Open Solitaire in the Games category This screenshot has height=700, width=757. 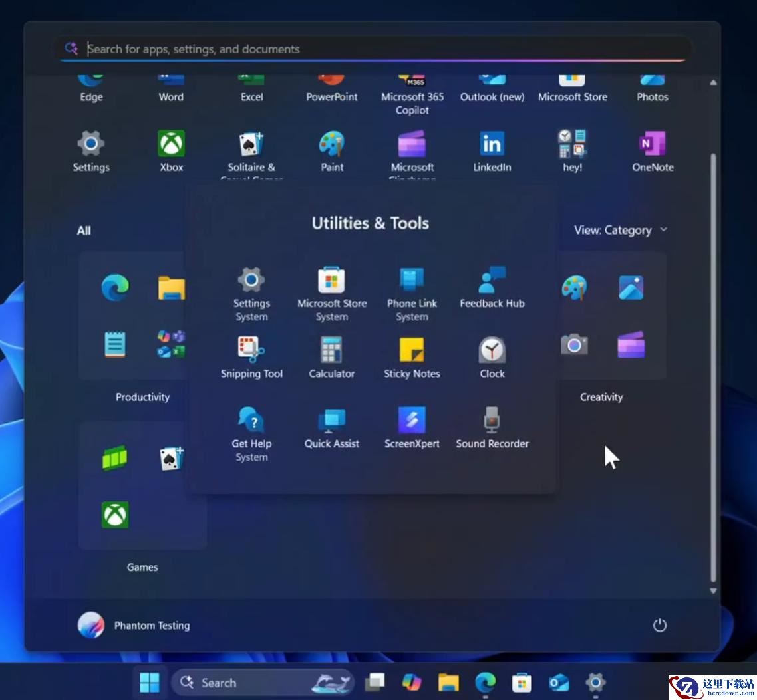(x=172, y=457)
